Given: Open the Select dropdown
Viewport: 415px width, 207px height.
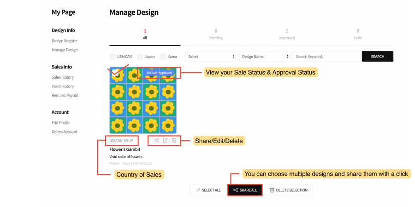Looking at the screenshot, I should pyautogui.click(x=212, y=57).
